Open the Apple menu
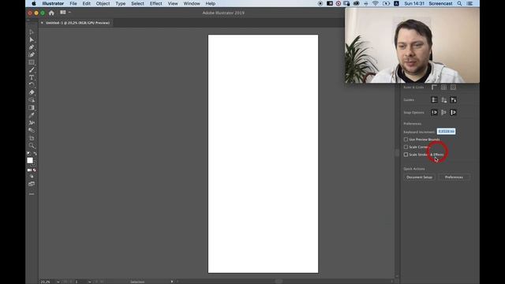The image size is (505, 284). coord(34,3)
